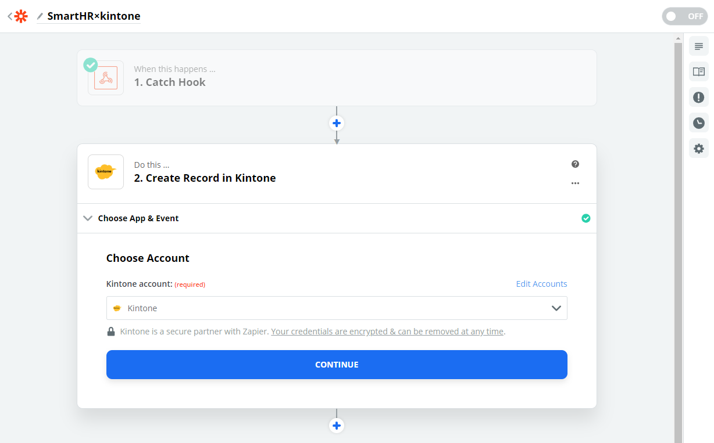The height and width of the screenshot is (443, 714).
Task: Click the pencil icon to rename zap
Action: (40, 16)
